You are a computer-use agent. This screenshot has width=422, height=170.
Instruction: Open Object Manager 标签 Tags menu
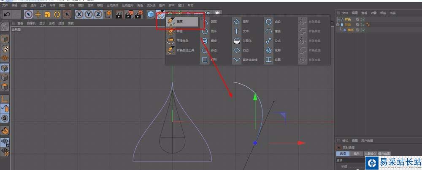[x=383, y=13]
